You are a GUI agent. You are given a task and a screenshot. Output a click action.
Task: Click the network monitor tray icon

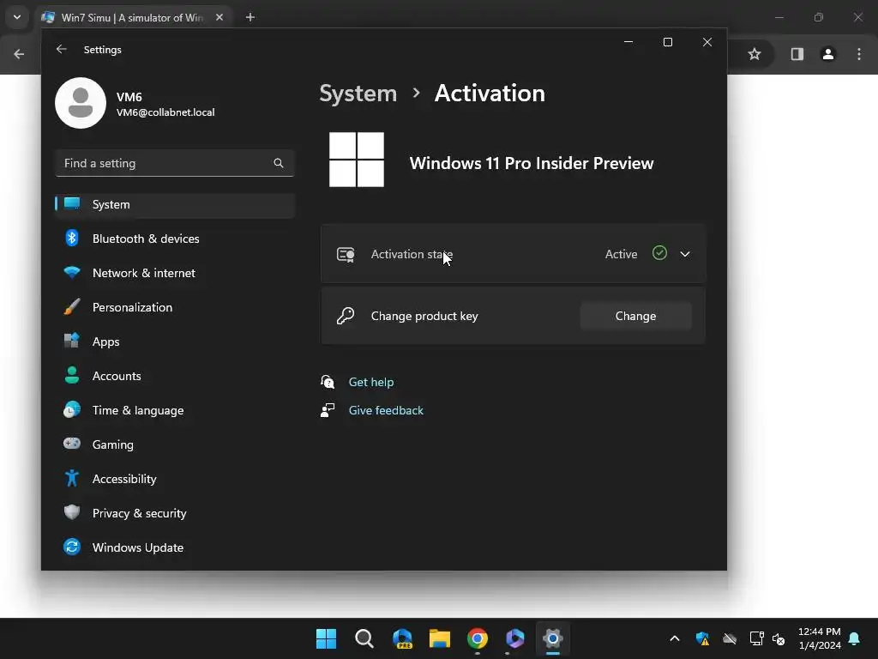click(756, 638)
